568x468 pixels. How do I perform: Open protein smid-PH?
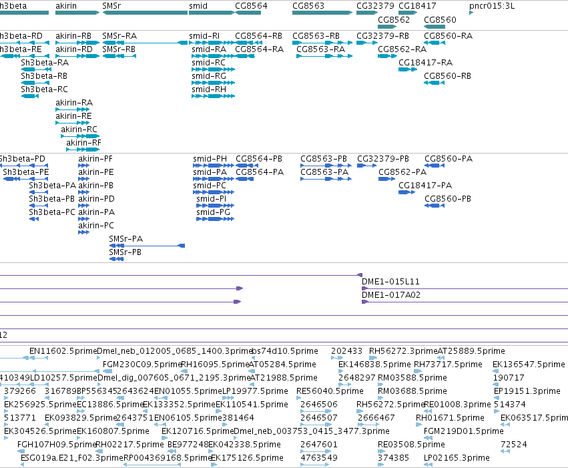tap(210, 159)
